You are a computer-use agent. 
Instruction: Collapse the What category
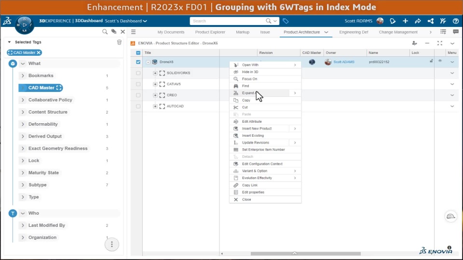click(x=23, y=64)
